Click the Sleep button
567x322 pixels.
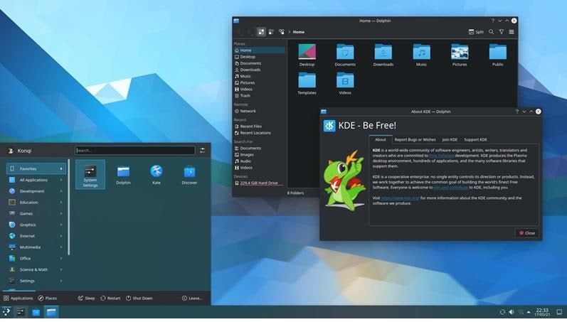(86, 298)
